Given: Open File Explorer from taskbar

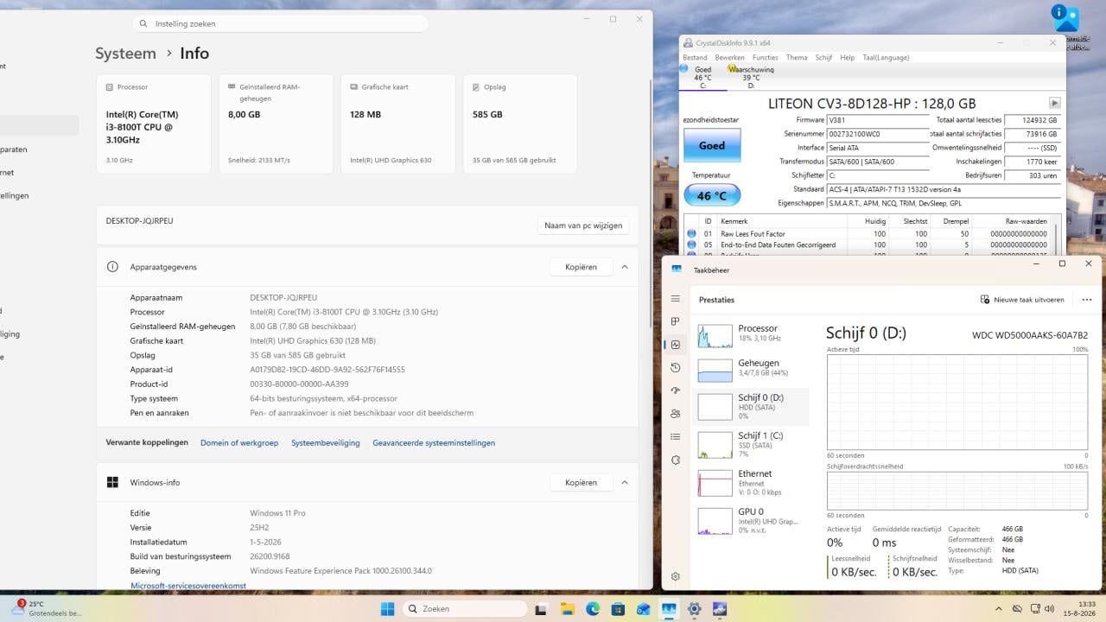Looking at the screenshot, I should (x=568, y=609).
